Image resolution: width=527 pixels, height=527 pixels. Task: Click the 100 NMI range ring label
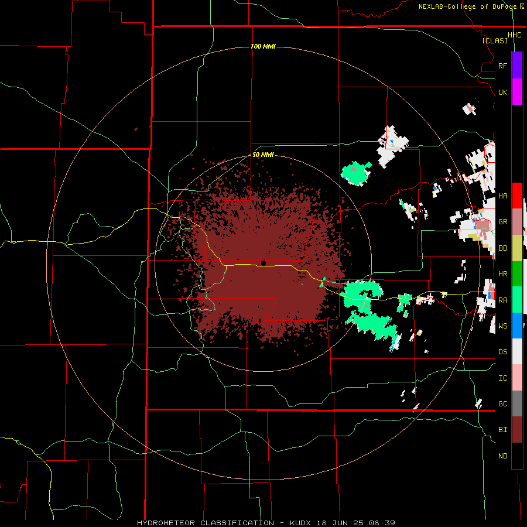point(263,46)
